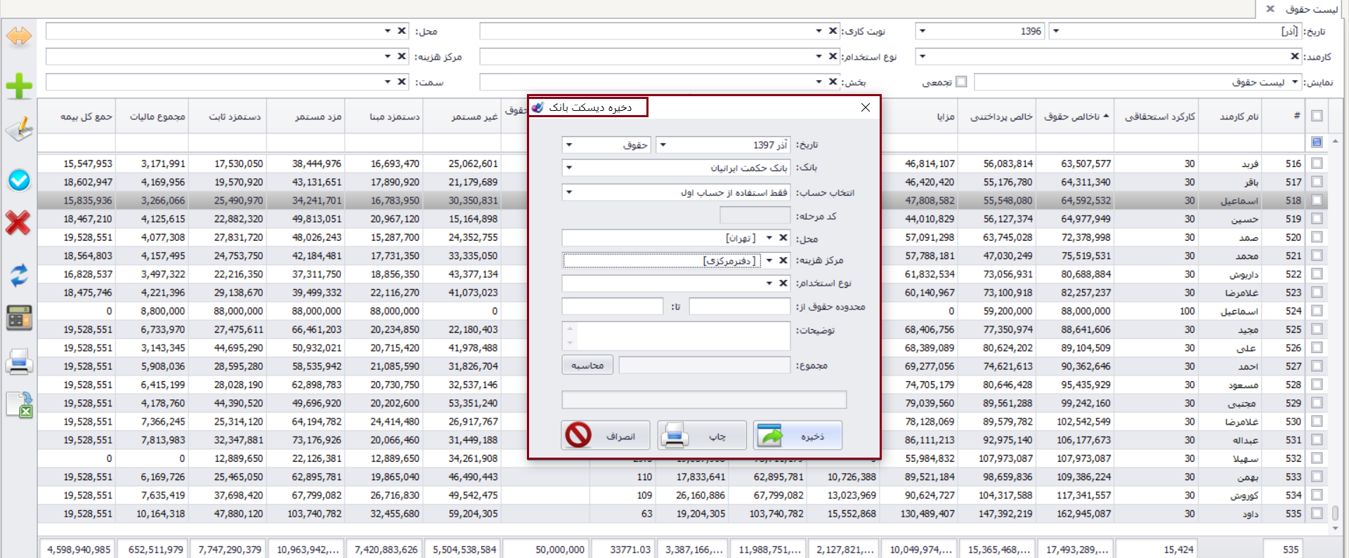The width and height of the screenshot is (1349, 558).
Task: Check the checkbox for row 527
Action: tap(1317, 366)
